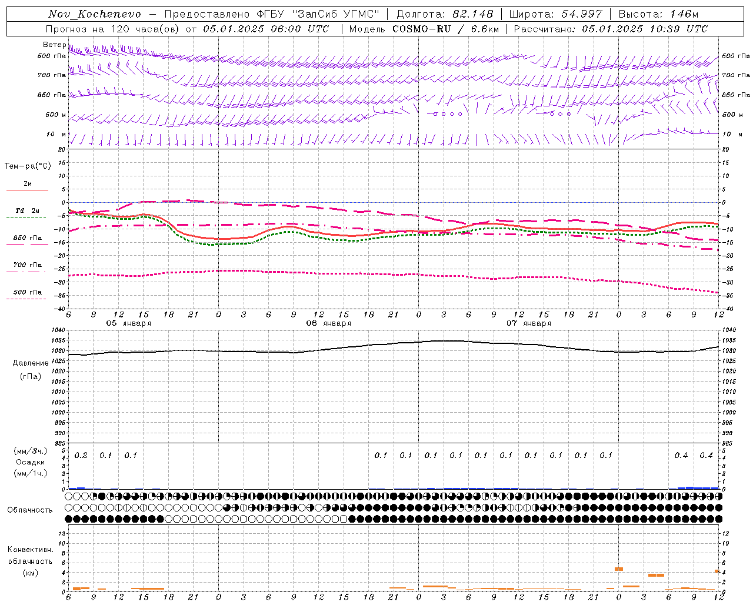Click the '500 м' wind level label on the left

click(x=56, y=115)
